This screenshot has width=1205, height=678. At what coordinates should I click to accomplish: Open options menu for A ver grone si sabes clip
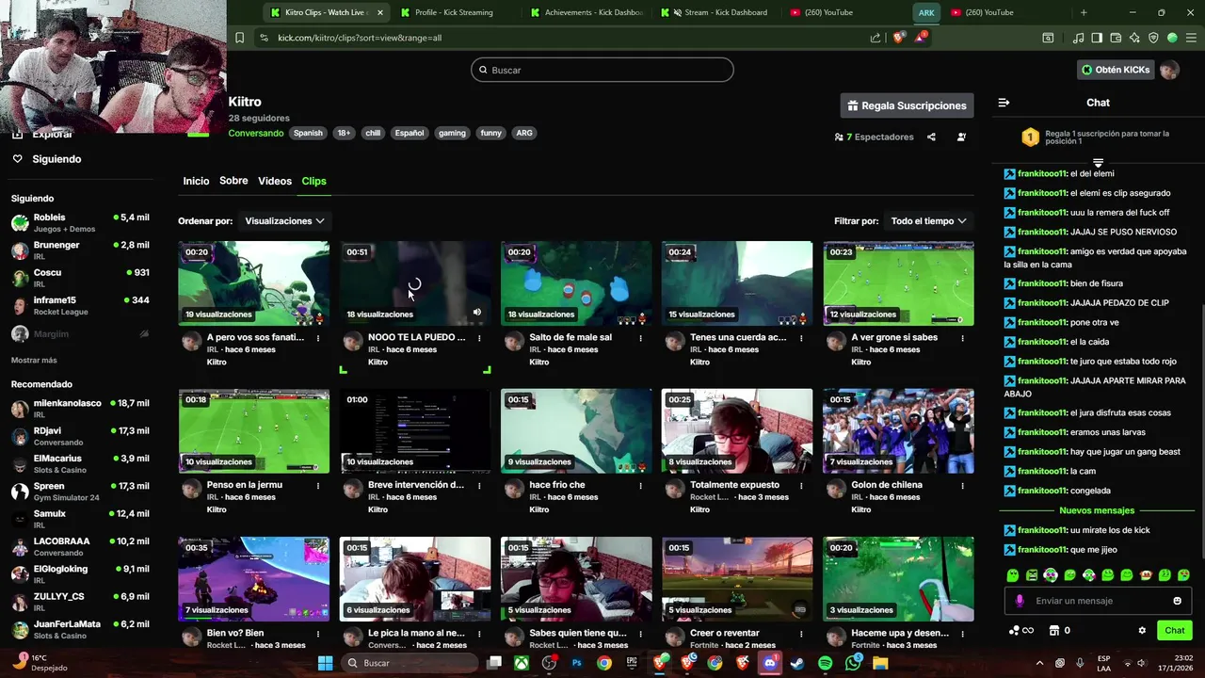[x=963, y=338]
